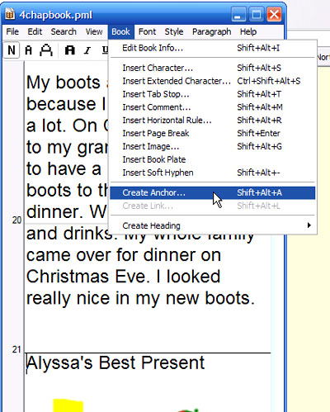Expand the Create Heading submenu arrow
The height and width of the screenshot is (412, 330).
point(309,225)
